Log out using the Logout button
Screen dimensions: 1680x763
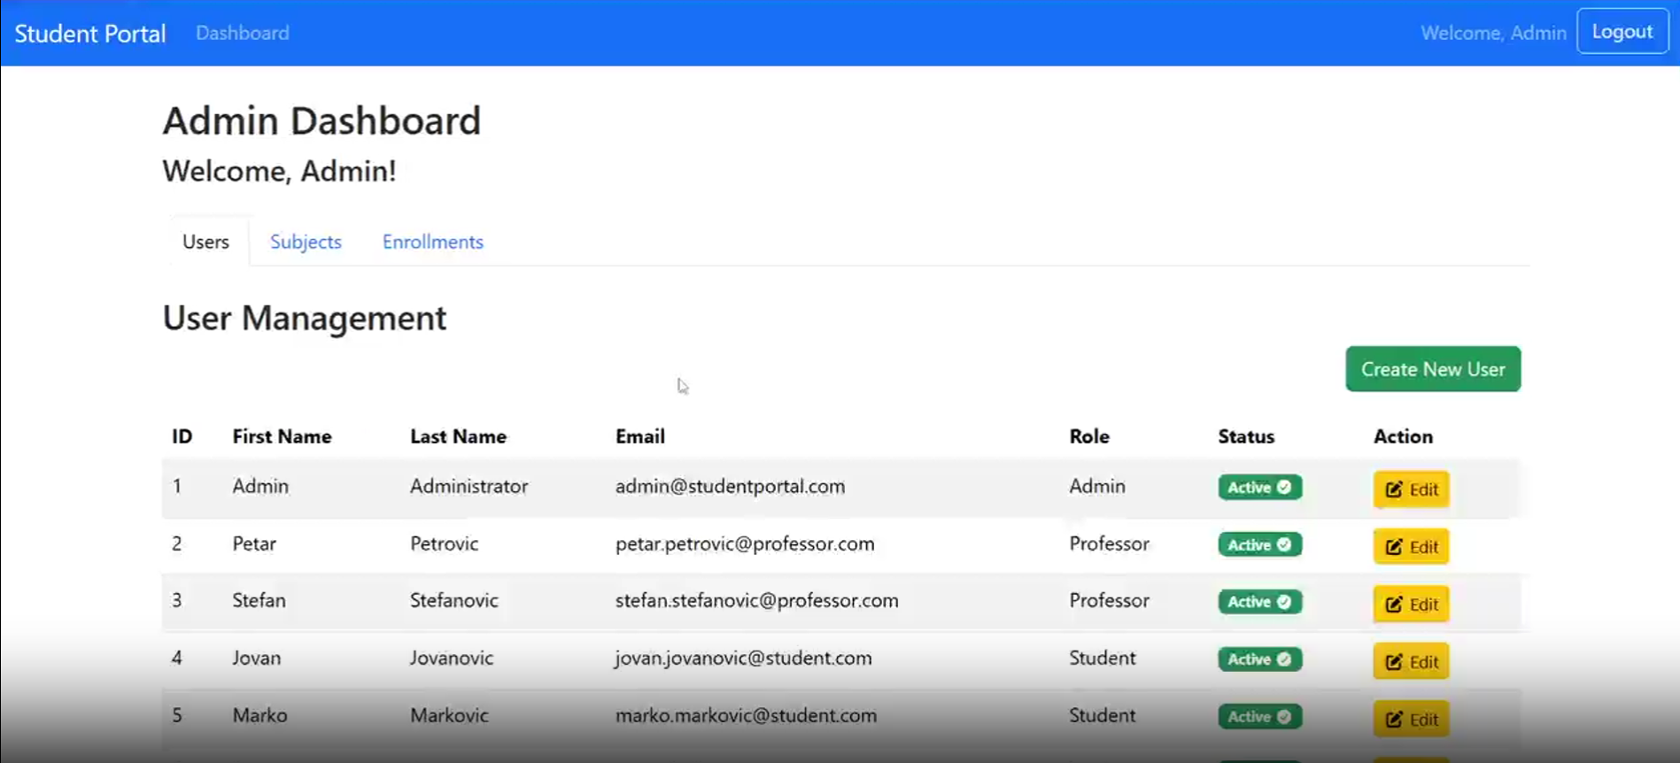pos(1622,32)
